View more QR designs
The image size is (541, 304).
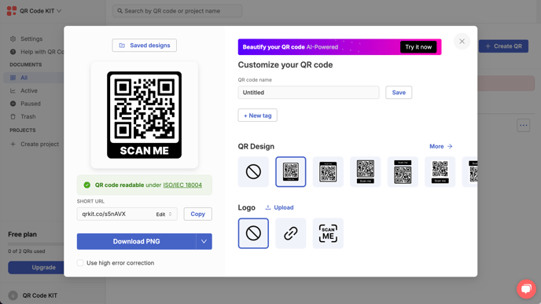coord(440,146)
